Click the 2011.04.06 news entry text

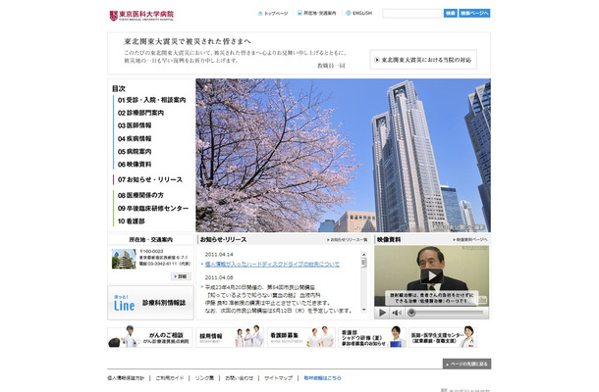click(x=278, y=299)
